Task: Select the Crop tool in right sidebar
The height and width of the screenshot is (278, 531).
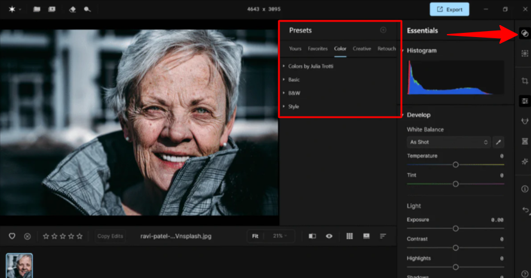Action: [x=524, y=81]
